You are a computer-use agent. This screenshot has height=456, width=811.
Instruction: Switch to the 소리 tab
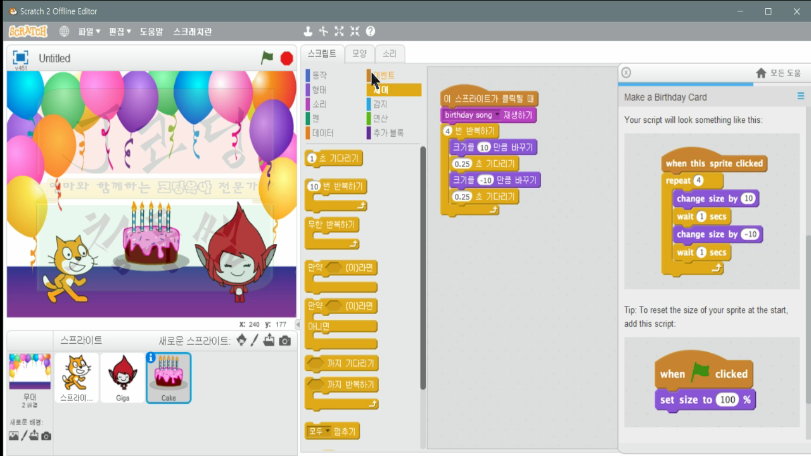389,53
